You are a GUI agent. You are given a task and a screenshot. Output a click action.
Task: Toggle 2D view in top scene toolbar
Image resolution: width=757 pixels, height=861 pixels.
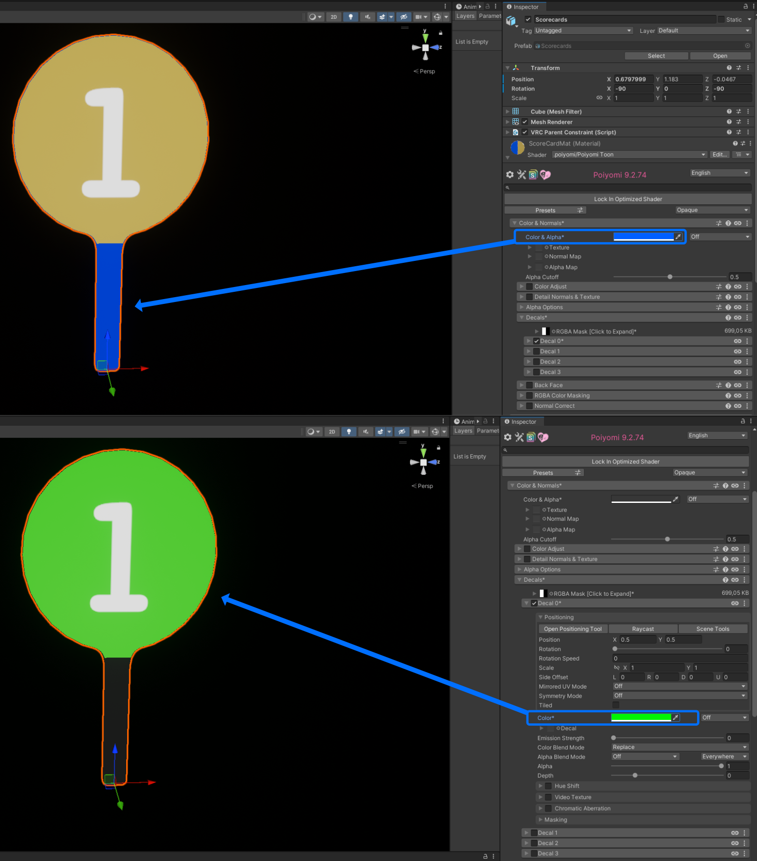tap(334, 17)
